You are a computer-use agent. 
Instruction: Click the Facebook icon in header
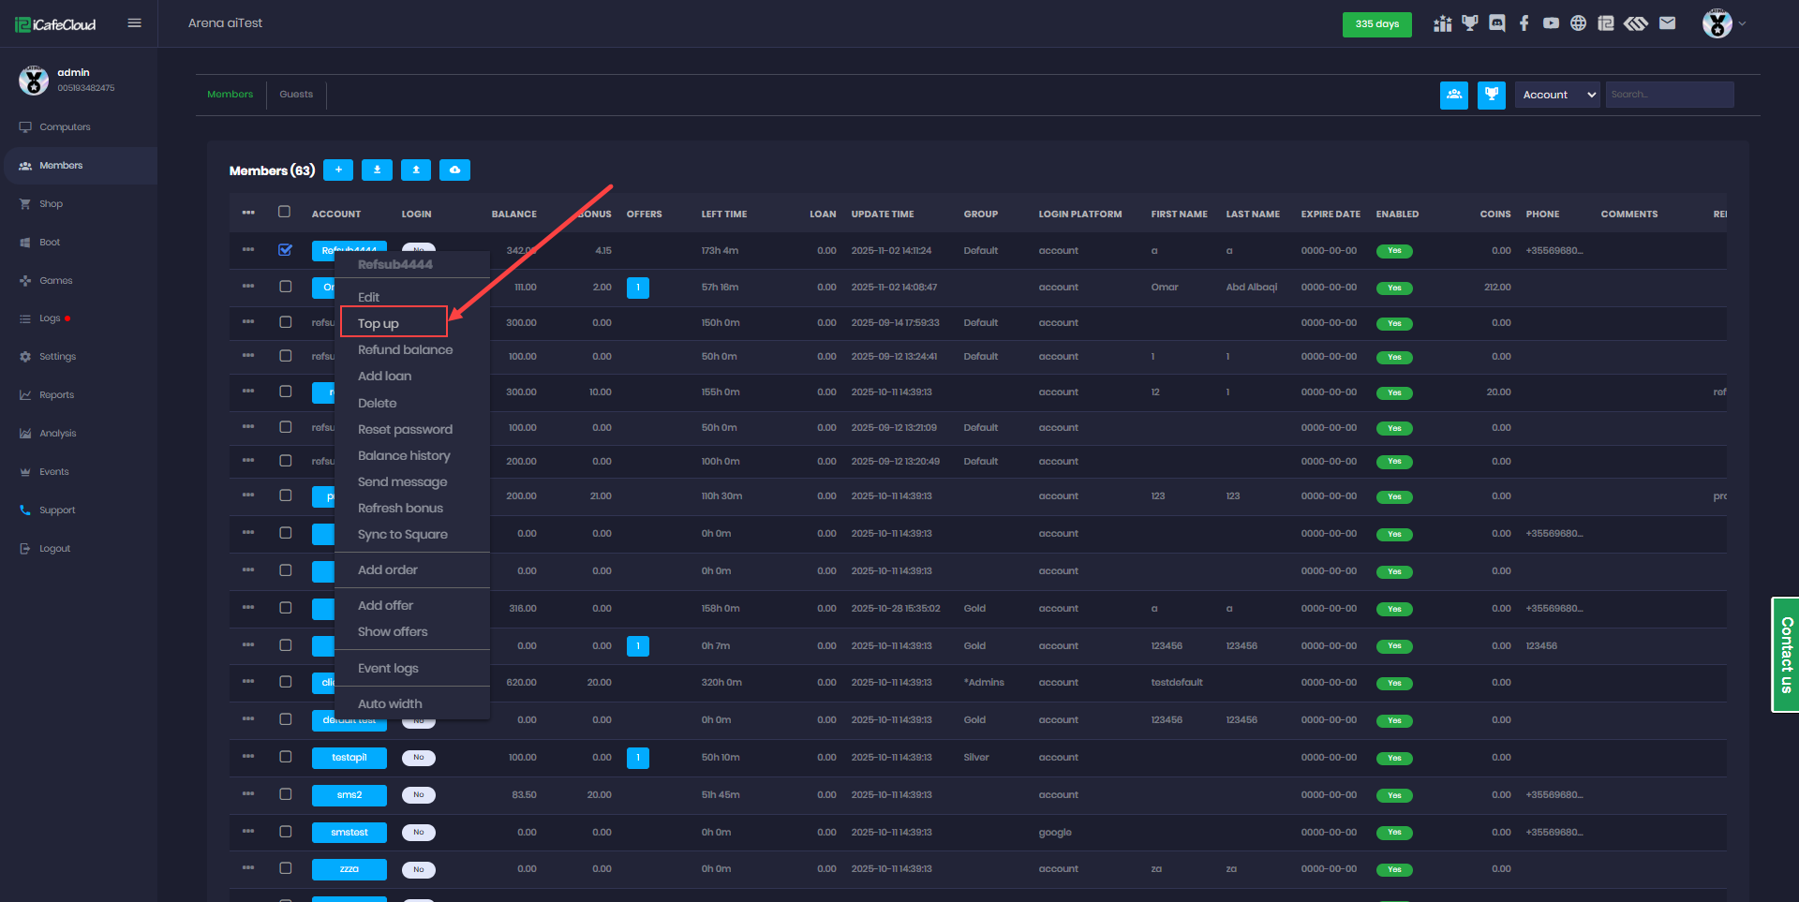(1524, 23)
